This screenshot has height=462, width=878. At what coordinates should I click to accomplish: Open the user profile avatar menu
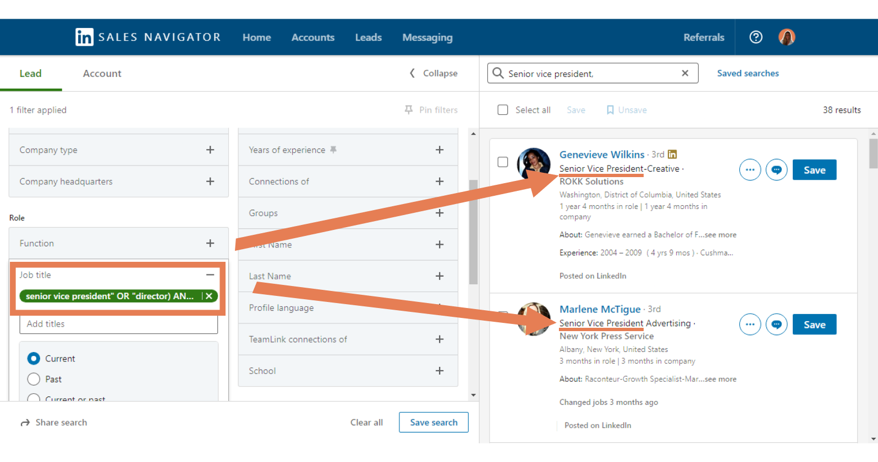[787, 37]
